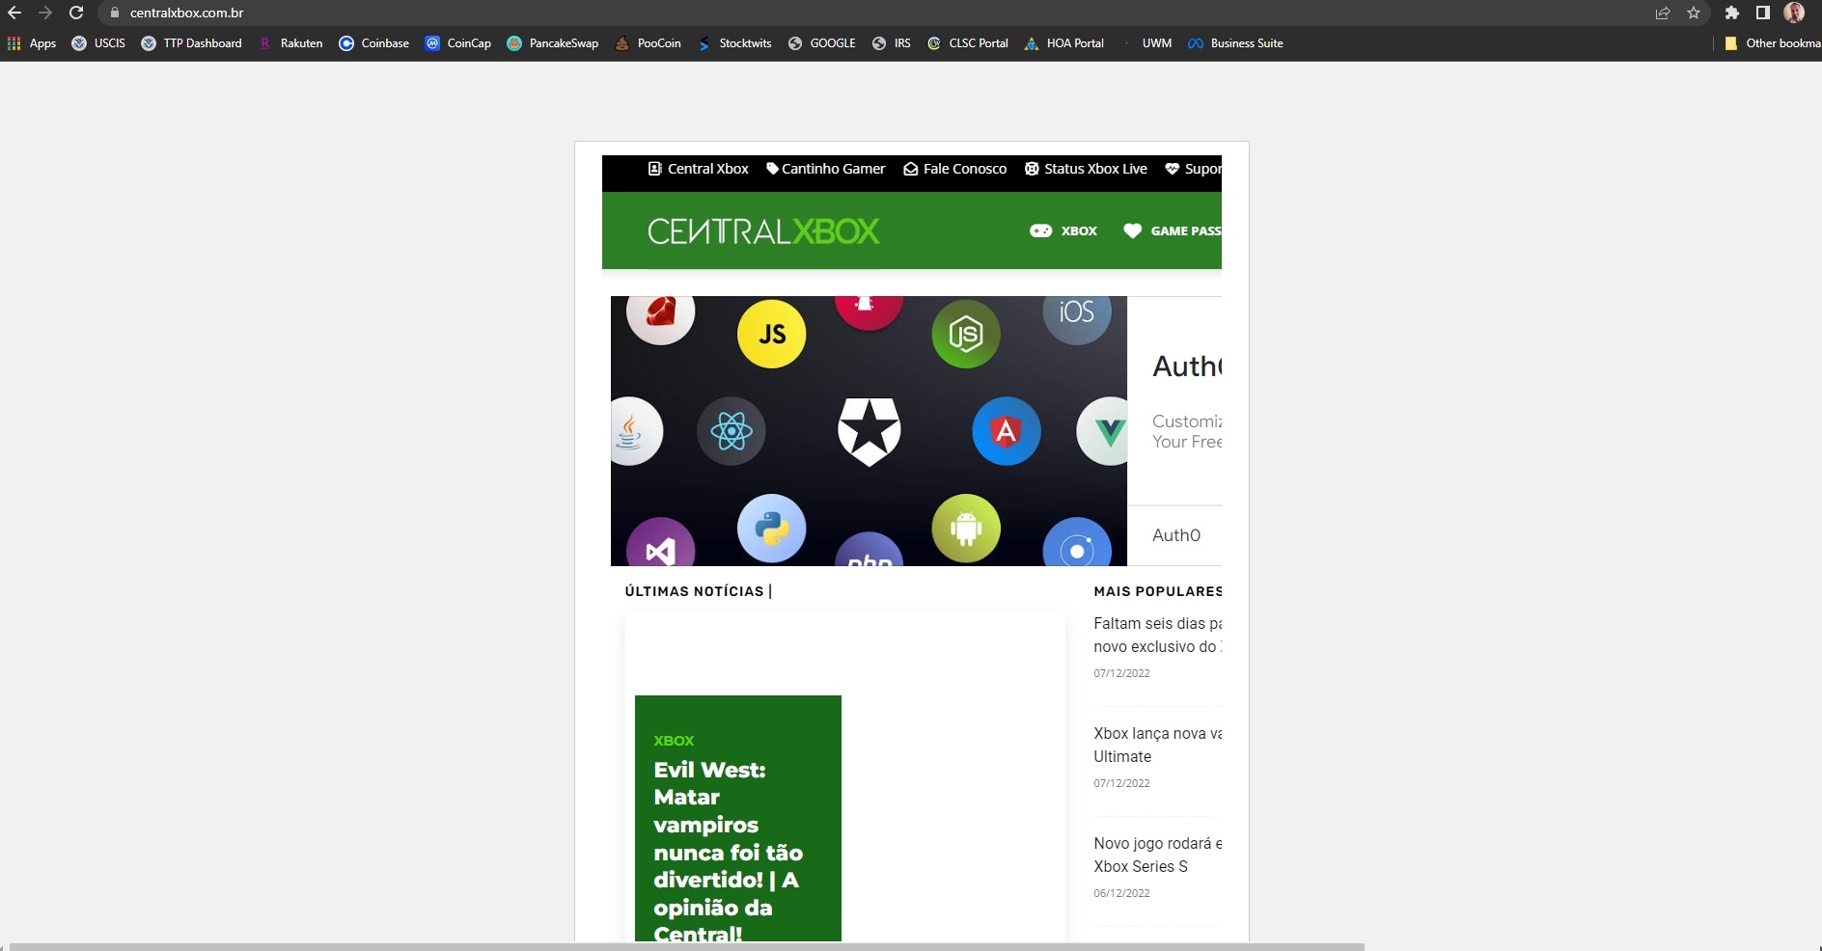Open the GOOGLE bookmark
This screenshot has height=951, width=1822.
click(822, 43)
